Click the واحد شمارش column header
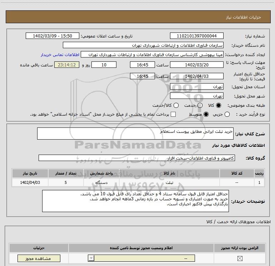Image resolution: width=275 pixels, height=266 pixels. (x=101, y=174)
